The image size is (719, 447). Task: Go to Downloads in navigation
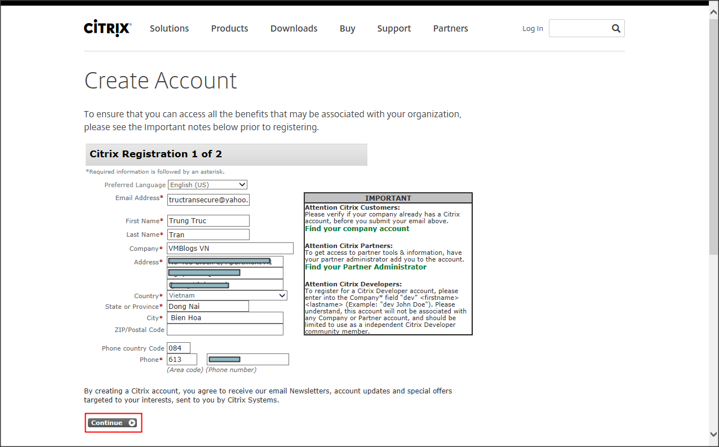294,29
